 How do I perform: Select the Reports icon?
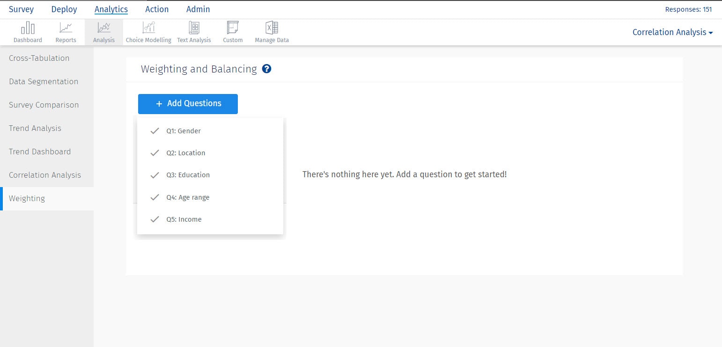[x=66, y=31]
